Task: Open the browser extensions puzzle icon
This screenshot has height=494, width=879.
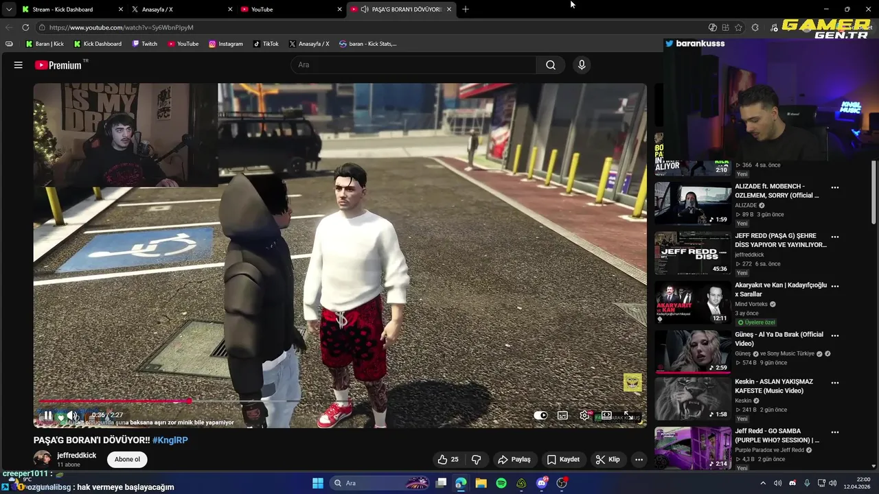Action: pyautogui.click(x=755, y=27)
